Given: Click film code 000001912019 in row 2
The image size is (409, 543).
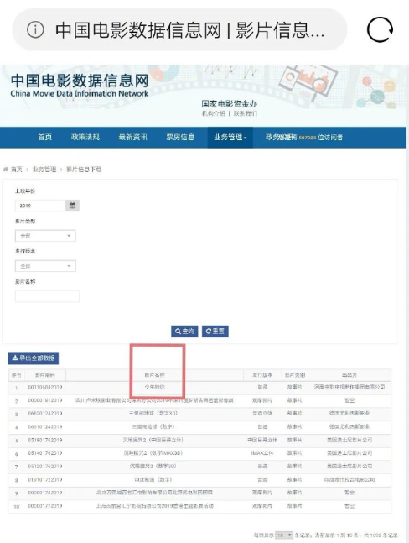Looking at the screenshot, I should 45,400.
